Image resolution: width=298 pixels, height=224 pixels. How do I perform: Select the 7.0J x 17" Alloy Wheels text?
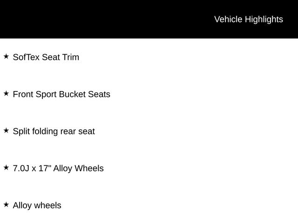pos(58,168)
